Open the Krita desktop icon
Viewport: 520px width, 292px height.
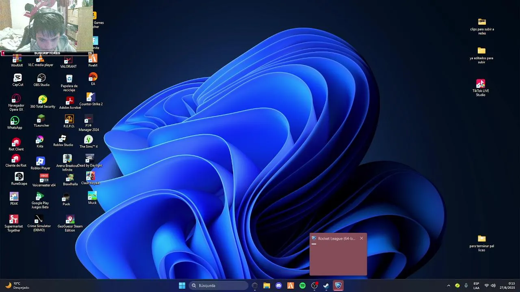(x=40, y=142)
